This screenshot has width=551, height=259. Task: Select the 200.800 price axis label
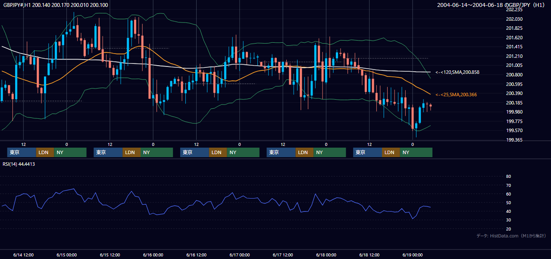coord(514,75)
